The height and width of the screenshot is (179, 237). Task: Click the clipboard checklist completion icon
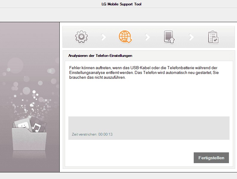(x=213, y=37)
